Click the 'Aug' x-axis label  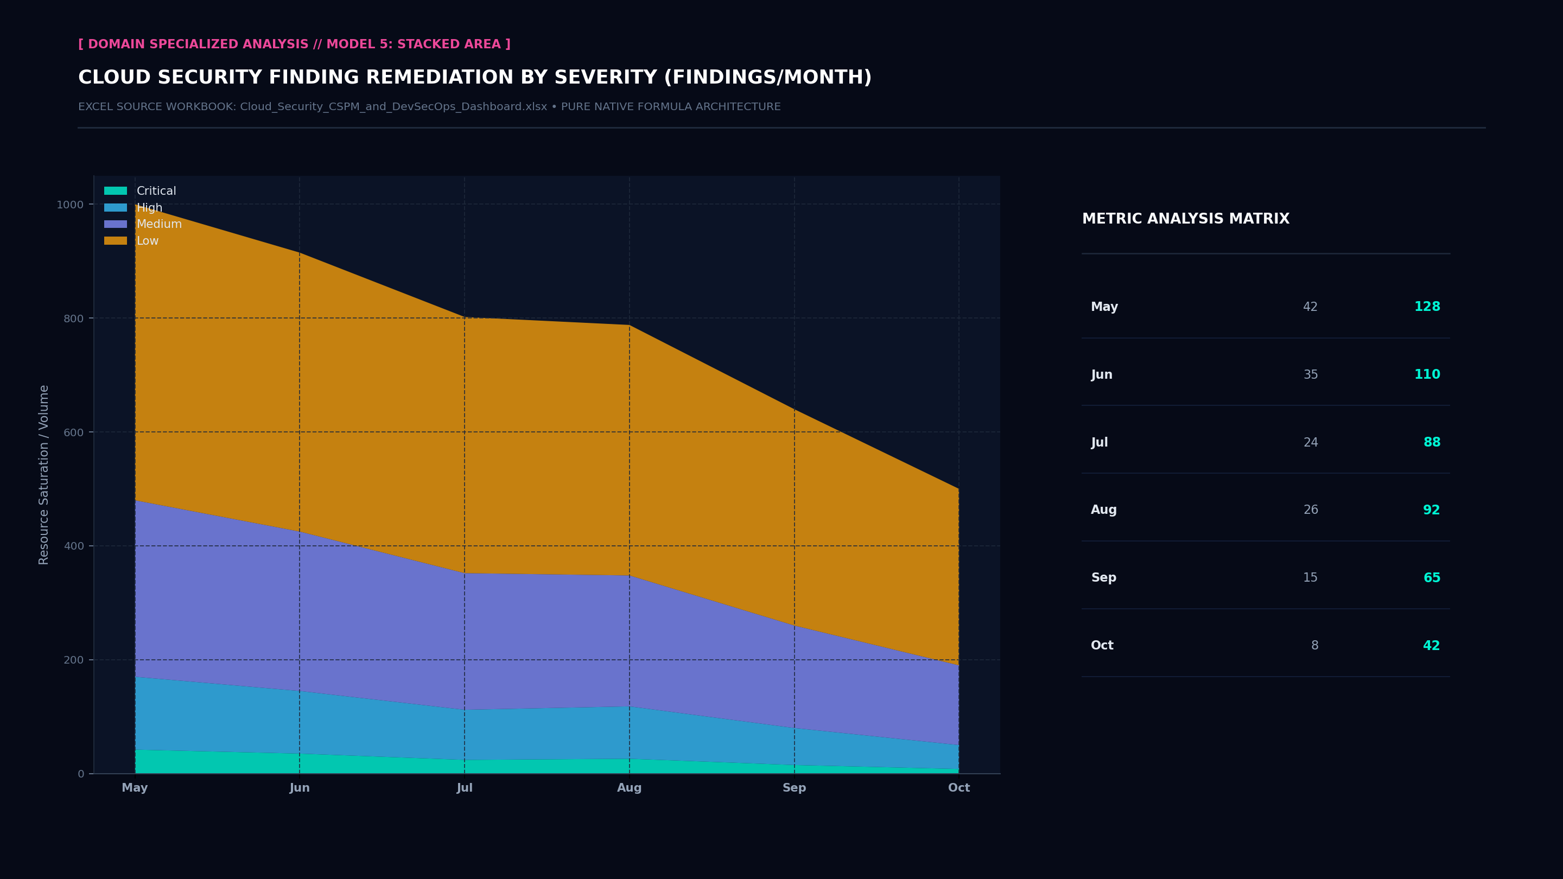629,788
